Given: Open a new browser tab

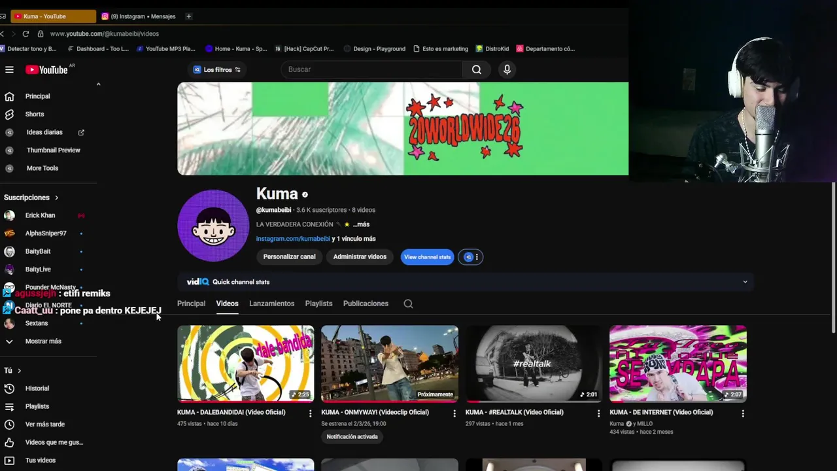Looking at the screenshot, I should (189, 16).
